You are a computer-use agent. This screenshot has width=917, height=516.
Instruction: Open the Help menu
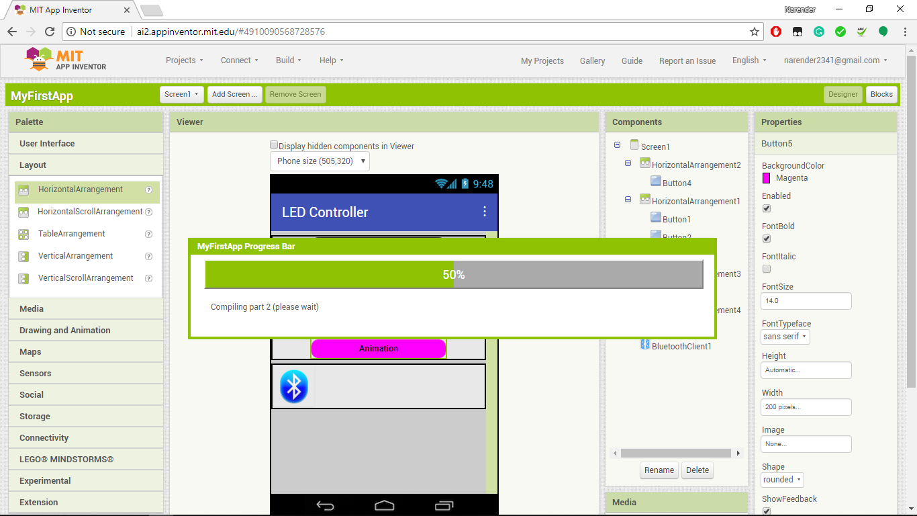pos(332,60)
